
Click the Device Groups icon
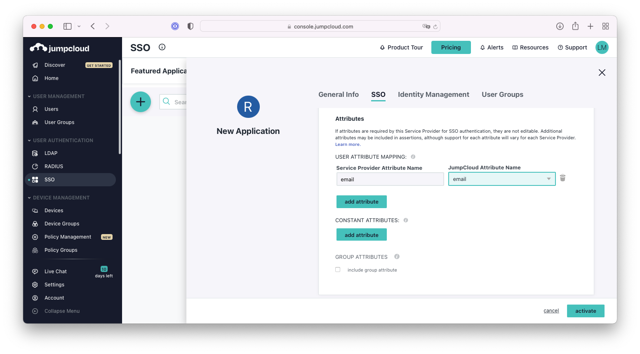35,224
